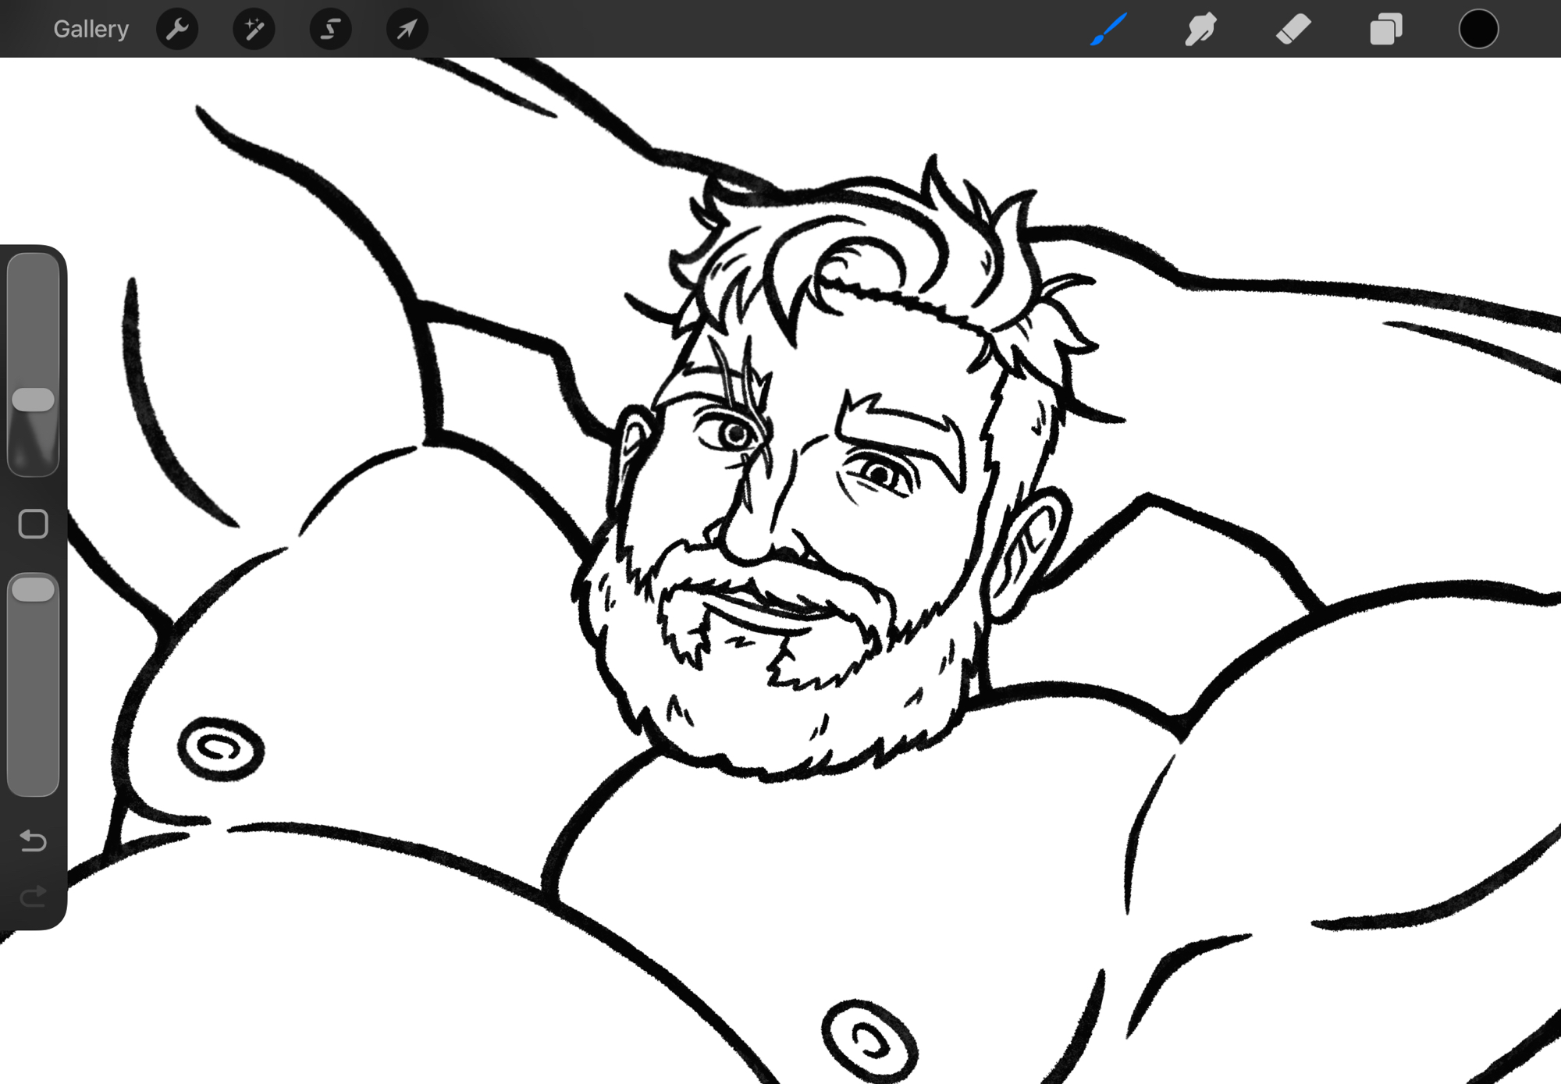
Task: Tap the square Modify button
Action: click(33, 524)
